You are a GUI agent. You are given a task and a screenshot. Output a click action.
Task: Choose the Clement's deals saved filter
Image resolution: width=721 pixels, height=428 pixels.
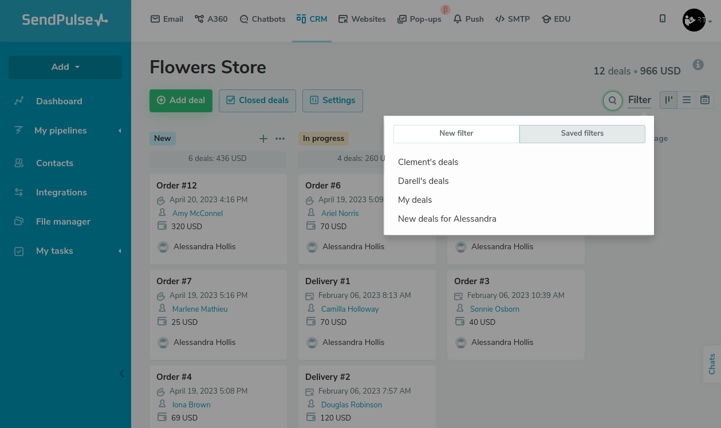(428, 162)
